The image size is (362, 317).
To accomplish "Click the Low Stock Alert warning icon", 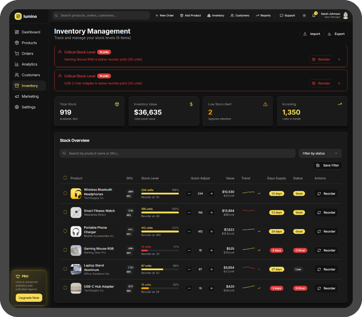I will (x=265, y=104).
